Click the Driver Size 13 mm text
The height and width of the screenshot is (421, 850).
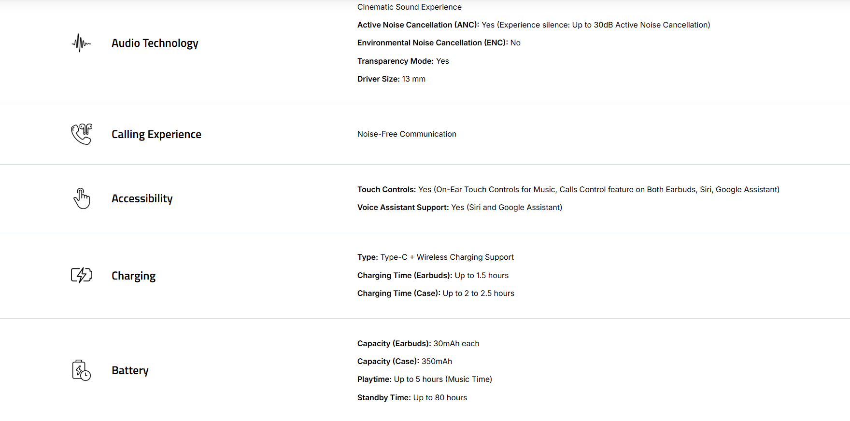391,79
